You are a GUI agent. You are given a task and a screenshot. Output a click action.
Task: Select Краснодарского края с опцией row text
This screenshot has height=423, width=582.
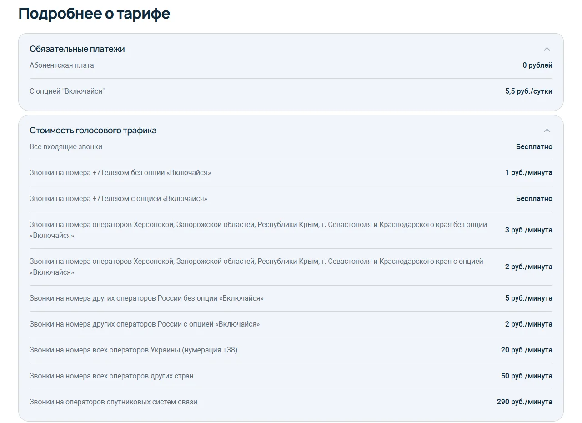[x=256, y=267]
